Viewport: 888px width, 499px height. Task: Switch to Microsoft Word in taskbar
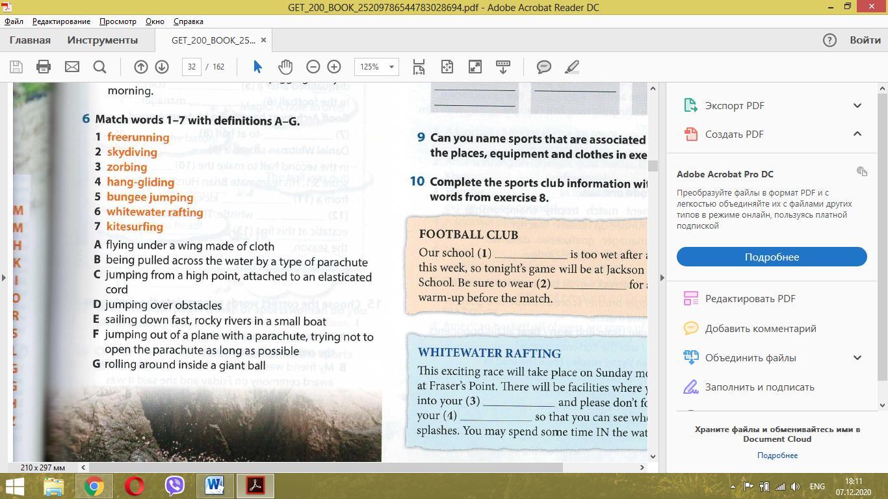[x=215, y=486]
